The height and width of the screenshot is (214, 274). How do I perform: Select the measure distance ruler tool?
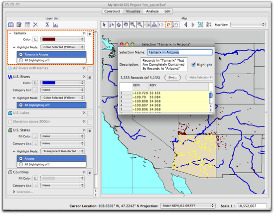coord(154,24)
